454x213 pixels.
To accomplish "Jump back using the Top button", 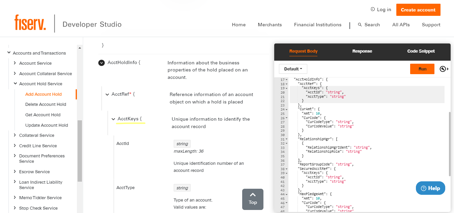I will (253, 199).
